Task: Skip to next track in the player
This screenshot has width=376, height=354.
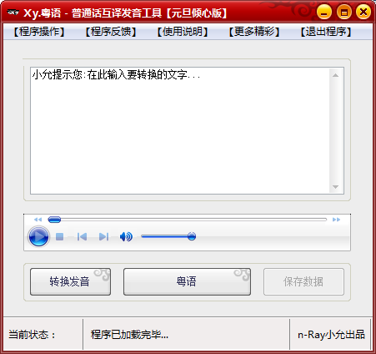Action: point(103,237)
